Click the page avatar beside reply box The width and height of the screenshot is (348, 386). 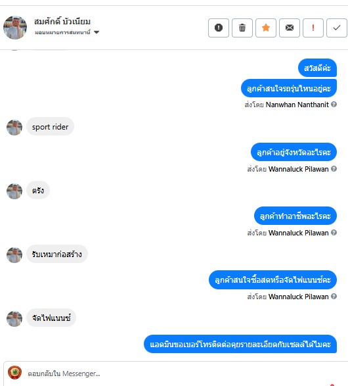tap(14, 372)
